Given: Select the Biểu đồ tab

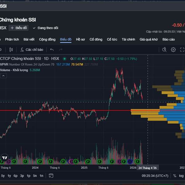Looking at the screenshot, I should pyautogui.click(x=66, y=39).
